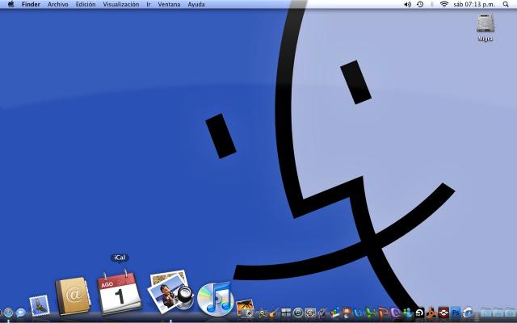The image size is (517, 323).
Task: Open the Apple menu
Action: pyautogui.click(x=11, y=4)
